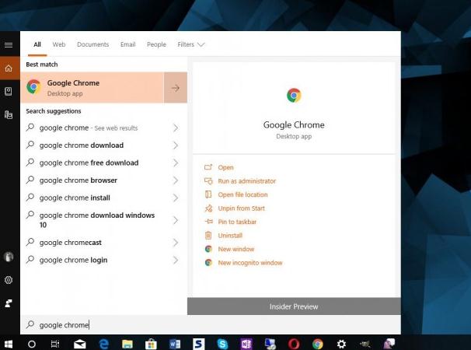
Task: Click the Opera icon on the taskbar
Action: [294, 343]
